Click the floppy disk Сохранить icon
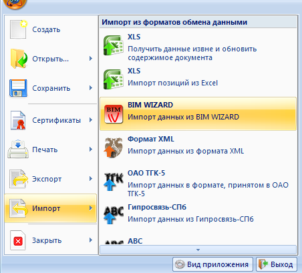Image resolution: width=302 pixels, height=273 pixels. click(18, 88)
